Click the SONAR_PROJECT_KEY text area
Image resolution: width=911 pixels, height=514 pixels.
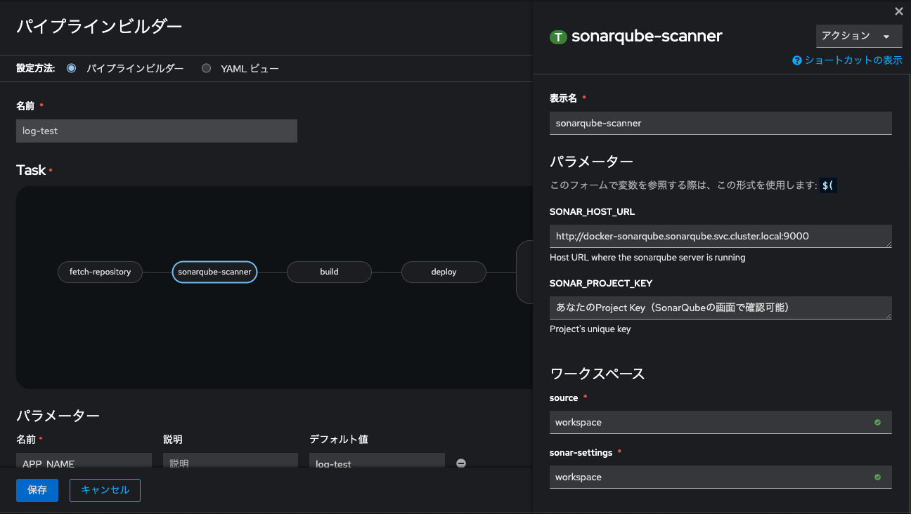[721, 308]
